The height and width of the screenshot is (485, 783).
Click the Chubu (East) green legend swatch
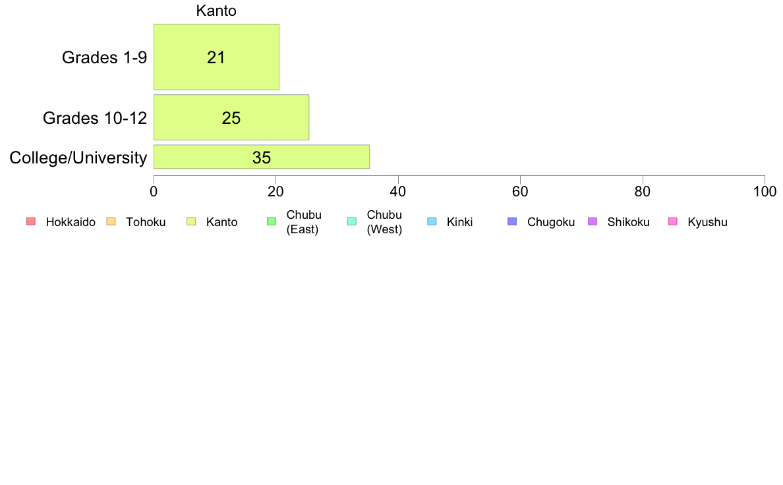coord(272,222)
